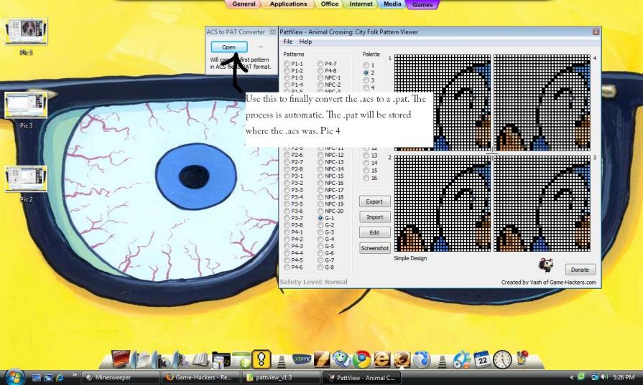Open the blue globe dock icon

point(422,359)
